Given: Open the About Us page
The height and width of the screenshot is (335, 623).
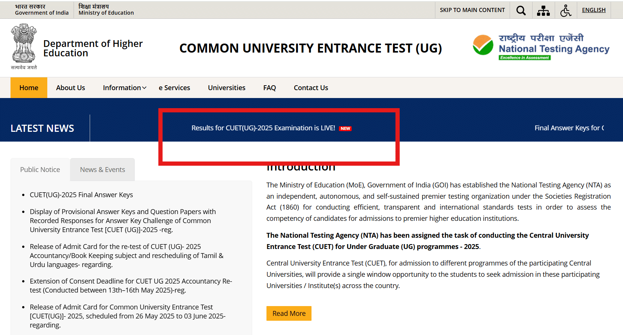Looking at the screenshot, I should [x=71, y=88].
